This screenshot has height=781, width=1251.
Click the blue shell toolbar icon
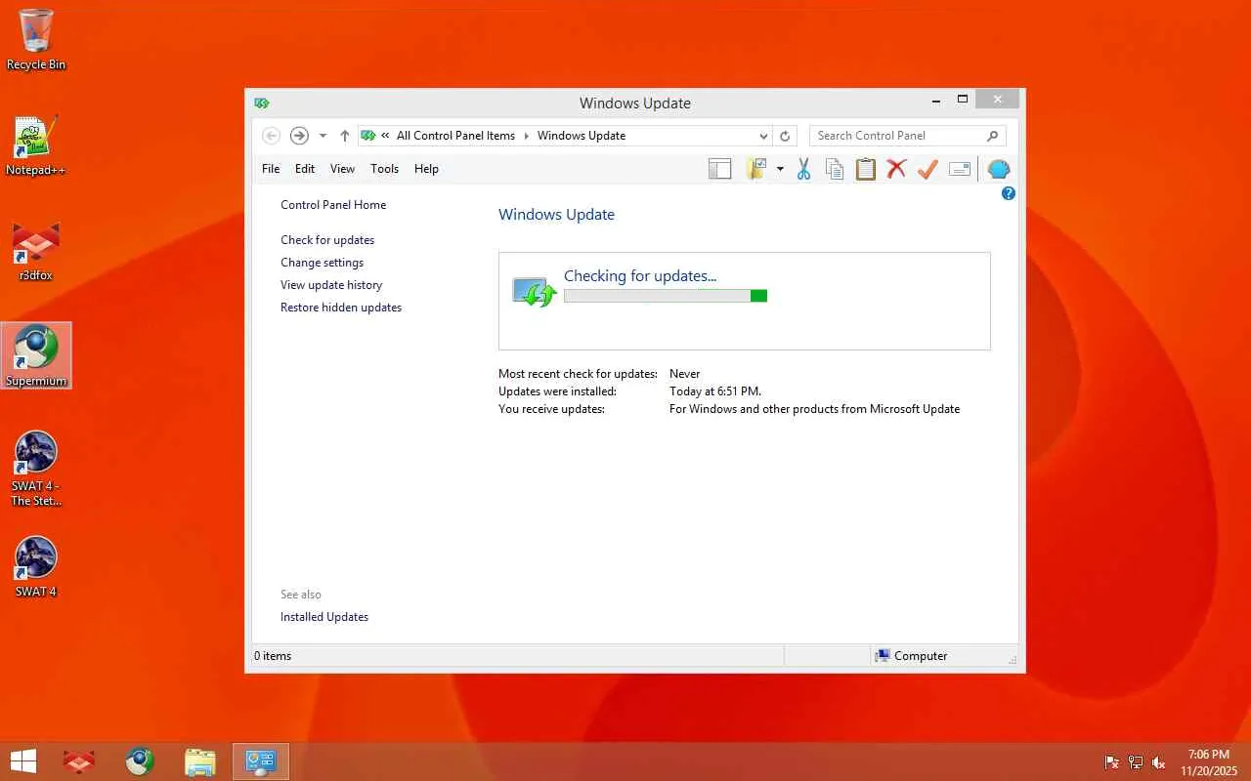click(998, 169)
